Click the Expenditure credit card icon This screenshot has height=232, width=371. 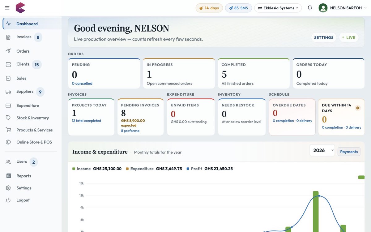pyautogui.click(x=8, y=105)
